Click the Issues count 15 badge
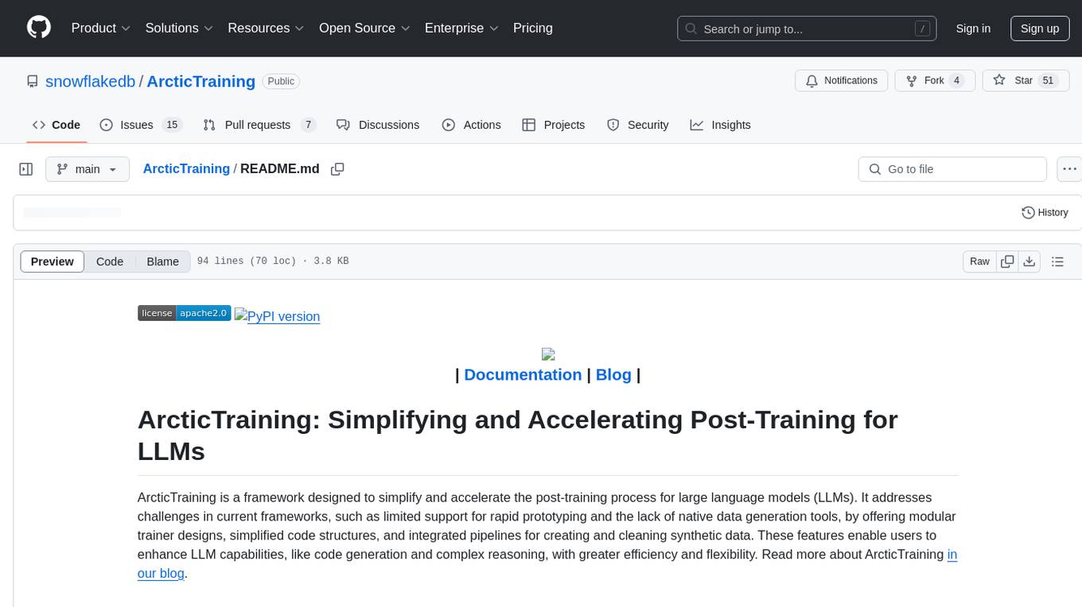This screenshot has height=607, width=1082. point(172,125)
